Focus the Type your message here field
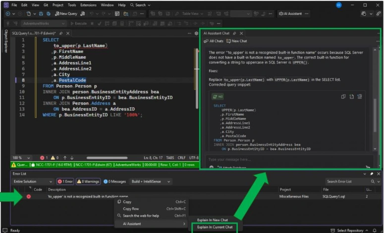The image size is (384, 233). (289, 159)
